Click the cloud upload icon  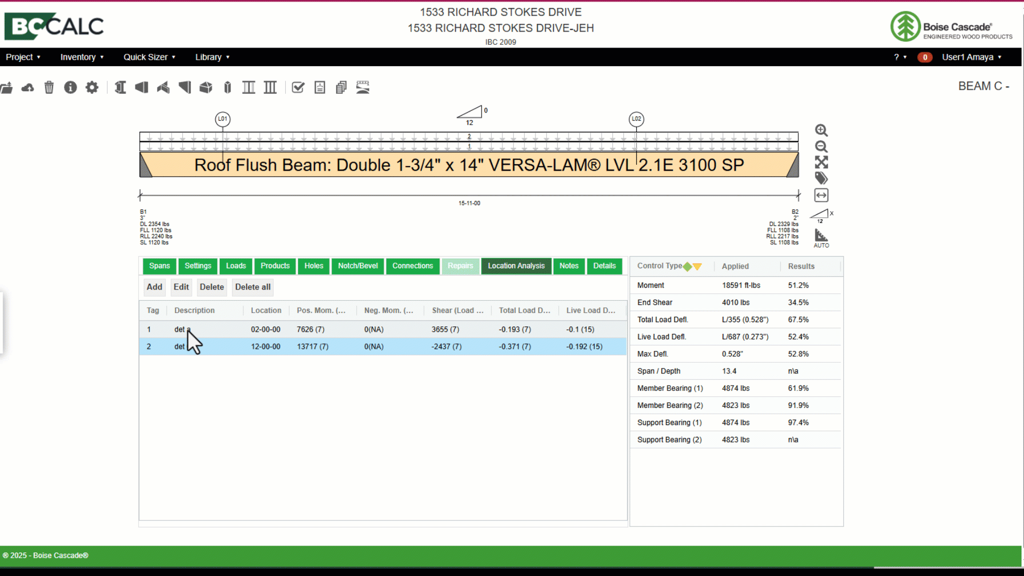(x=28, y=87)
